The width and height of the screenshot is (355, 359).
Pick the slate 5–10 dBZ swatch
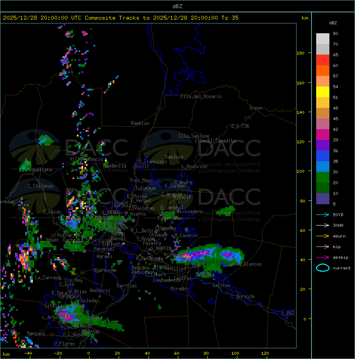click(323, 199)
